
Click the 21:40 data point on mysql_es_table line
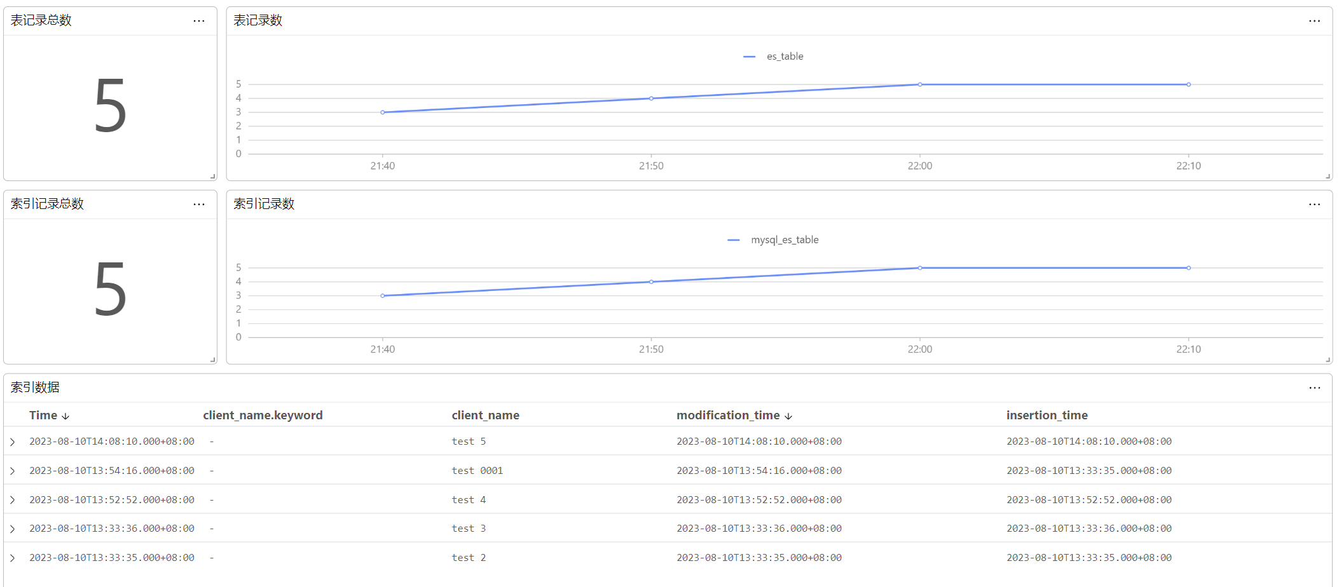pyautogui.click(x=383, y=296)
